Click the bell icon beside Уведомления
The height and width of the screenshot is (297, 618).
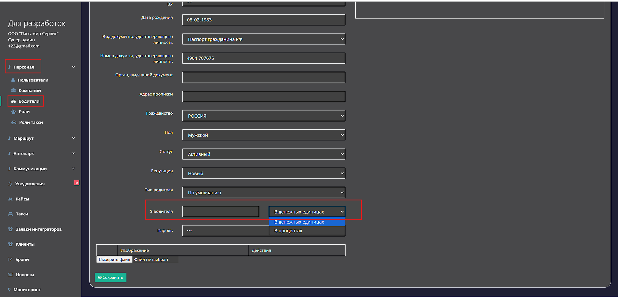point(10,184)
